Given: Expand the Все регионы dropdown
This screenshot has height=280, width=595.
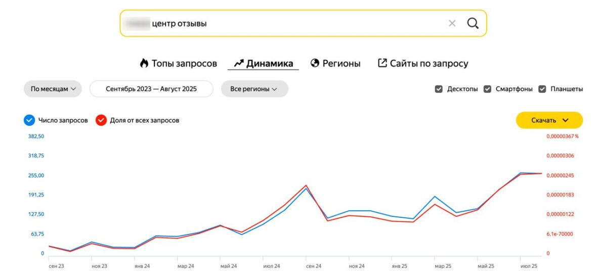Looking at the screenshot, I should coord(254,89).
